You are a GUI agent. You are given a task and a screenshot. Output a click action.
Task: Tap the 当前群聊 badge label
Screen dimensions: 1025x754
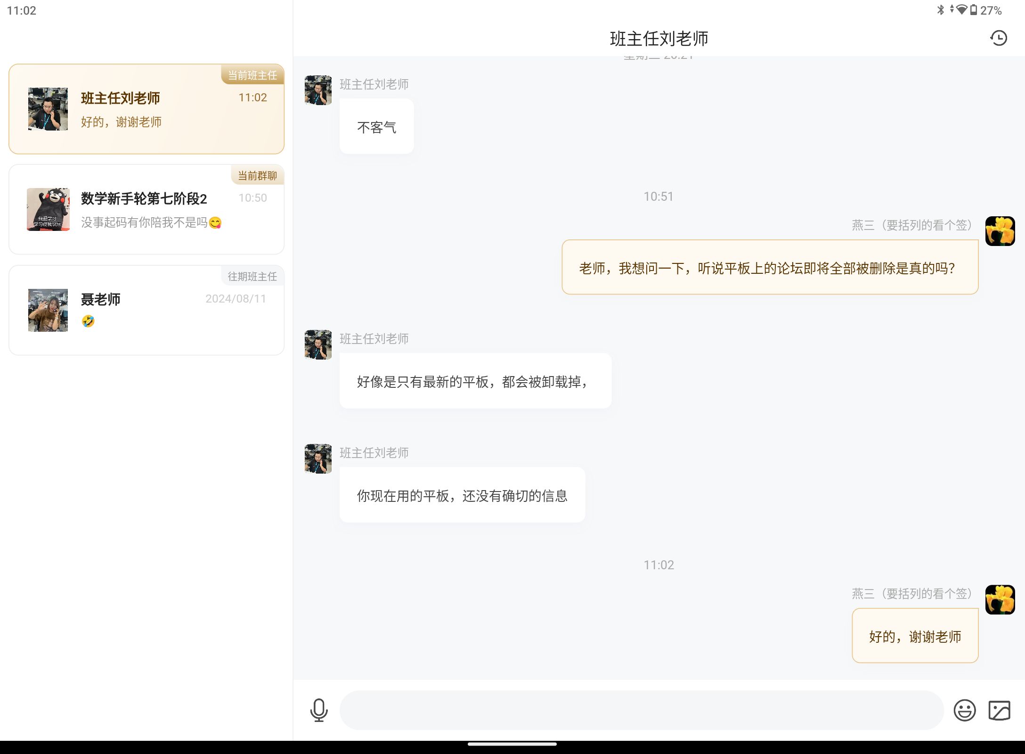click(257, 176)
